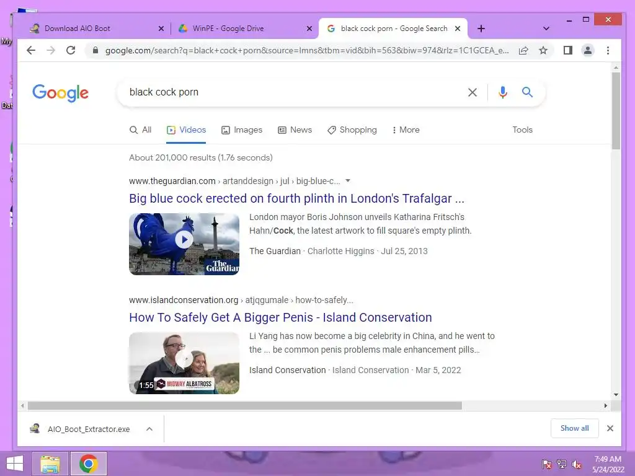Open AIO_Boot_Extractor.exe download
635x476 pixels.
pyautogui.click(x=81, y=429)
